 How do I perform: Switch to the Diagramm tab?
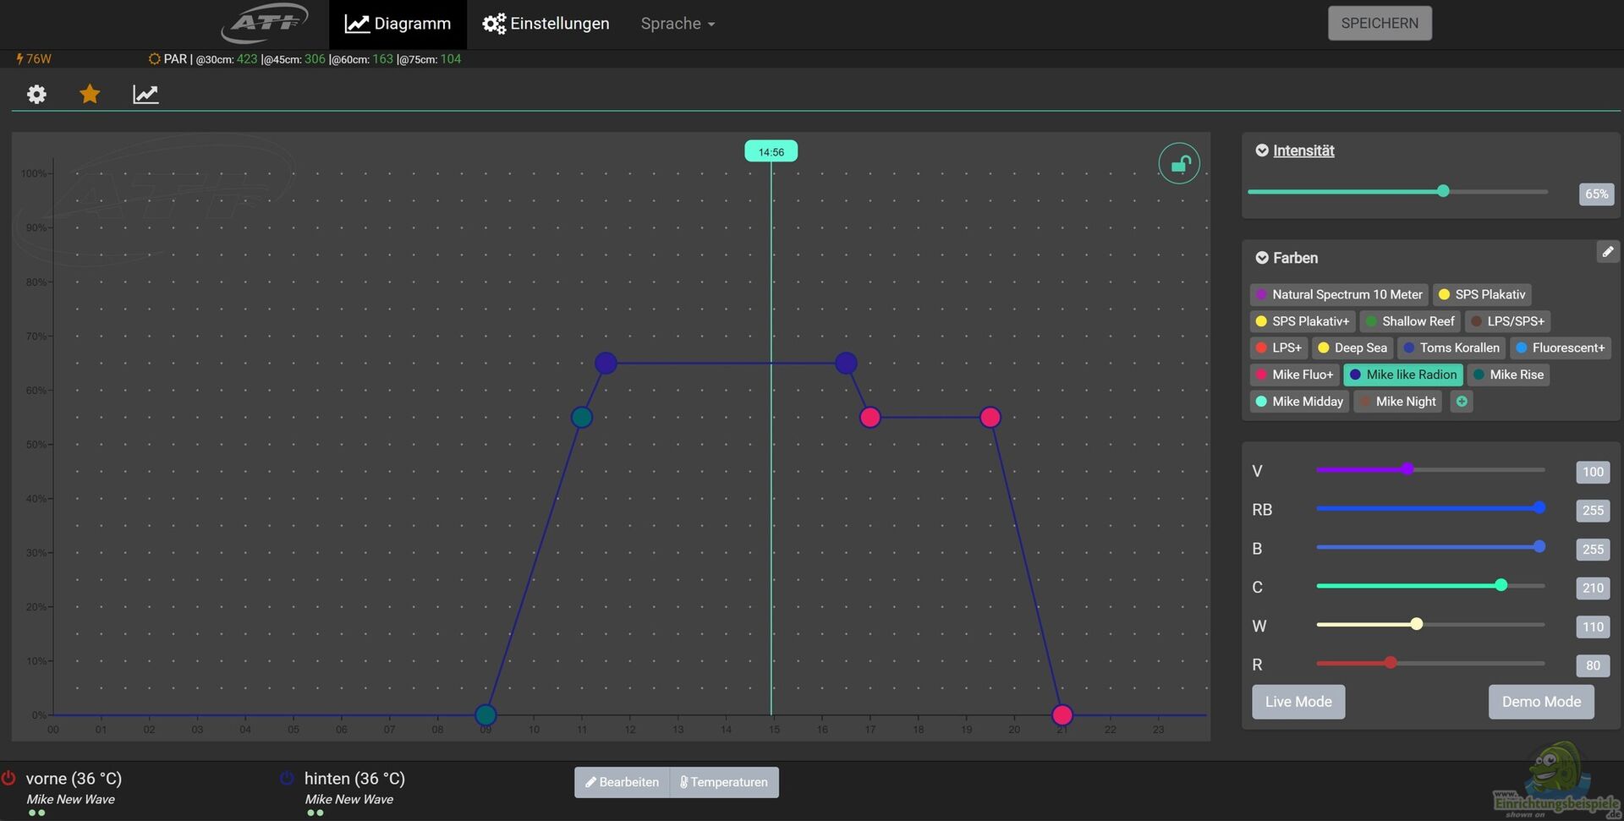coord(398,24)
